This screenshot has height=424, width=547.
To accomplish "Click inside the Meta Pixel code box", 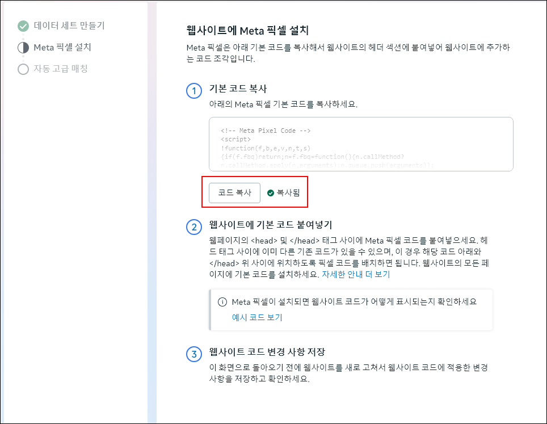I will point(360,144).
